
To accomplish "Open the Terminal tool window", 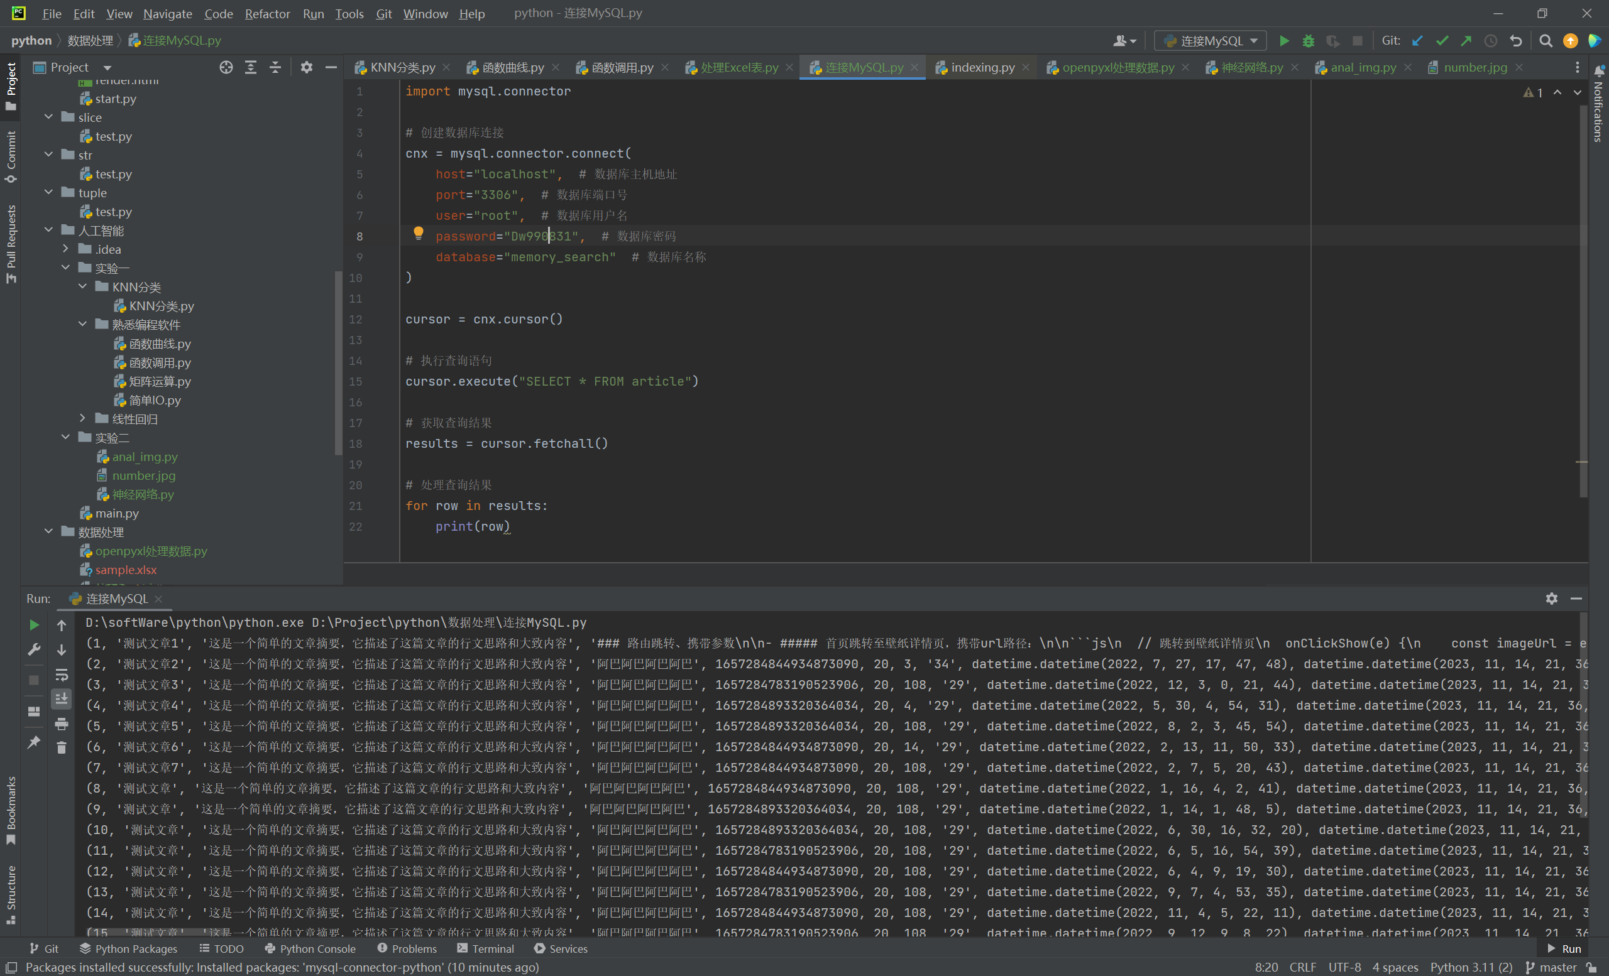I will [485, 948].
